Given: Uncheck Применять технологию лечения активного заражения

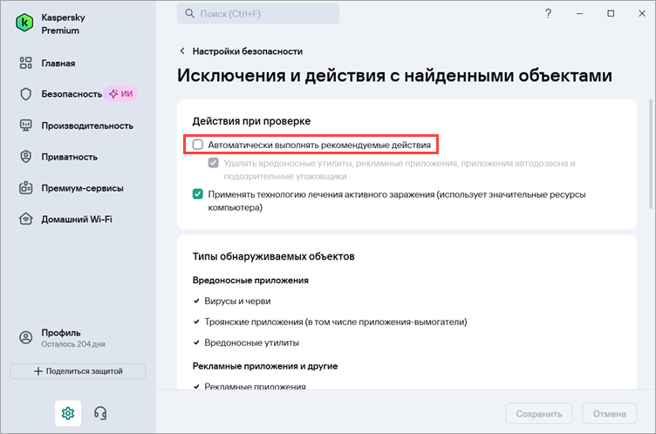Looking at the screenshot, I should 198,194.
